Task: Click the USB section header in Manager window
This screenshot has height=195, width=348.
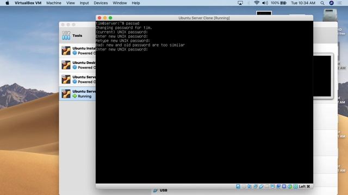Action: coord(163,190)
